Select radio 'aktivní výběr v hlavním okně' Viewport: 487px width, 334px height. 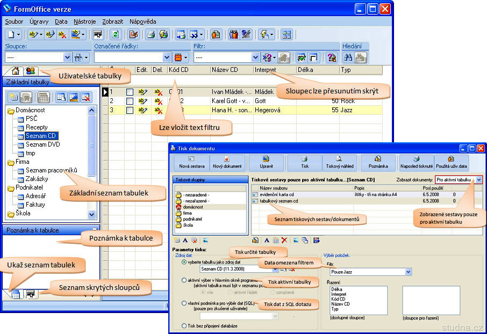[x=184, y=280]
